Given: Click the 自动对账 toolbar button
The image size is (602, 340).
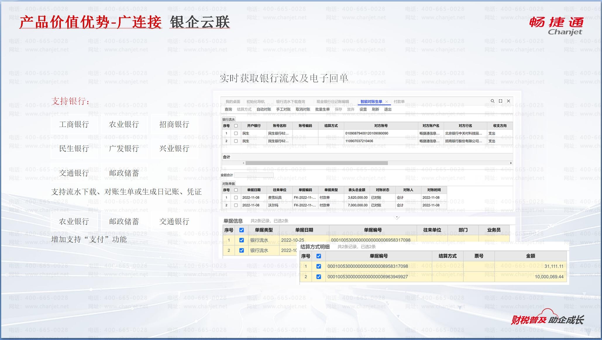Looking at the screenshot, I should pyautogui.click(x=264, y=109).
